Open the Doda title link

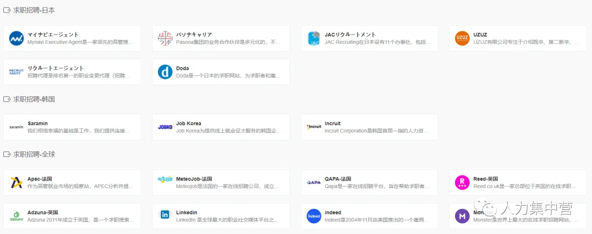183,68
